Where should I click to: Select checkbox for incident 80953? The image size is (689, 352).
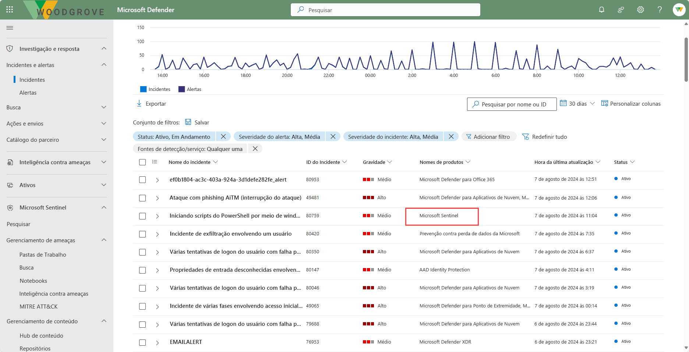pos(142,180)
